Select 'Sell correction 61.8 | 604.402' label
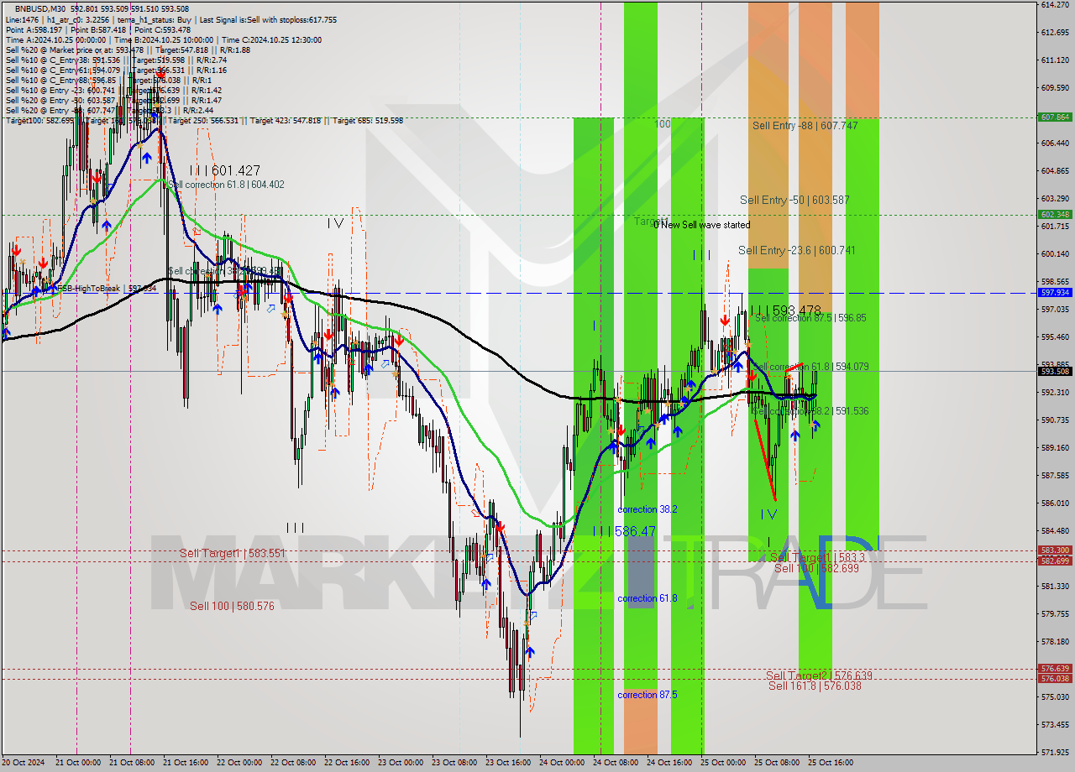The image size is (1075, 772). point(226,185)
